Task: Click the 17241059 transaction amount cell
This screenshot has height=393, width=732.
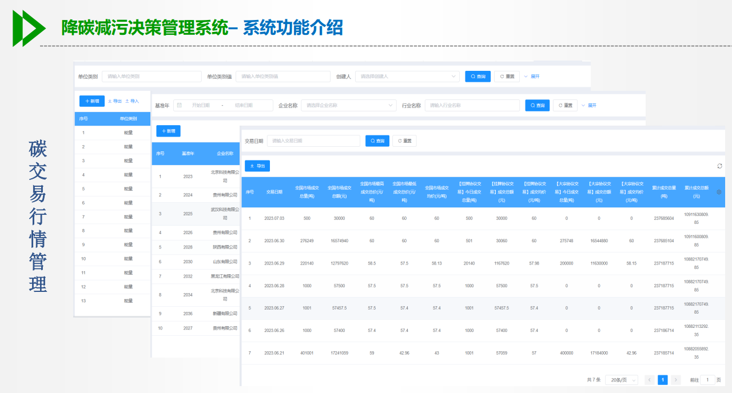Action: coord(340,353)
